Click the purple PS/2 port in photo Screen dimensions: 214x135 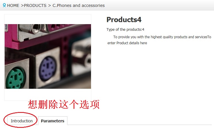tap(48, 69)
